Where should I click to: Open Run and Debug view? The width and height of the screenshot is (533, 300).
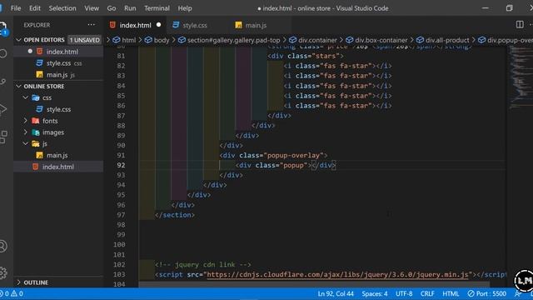[2, 109]
